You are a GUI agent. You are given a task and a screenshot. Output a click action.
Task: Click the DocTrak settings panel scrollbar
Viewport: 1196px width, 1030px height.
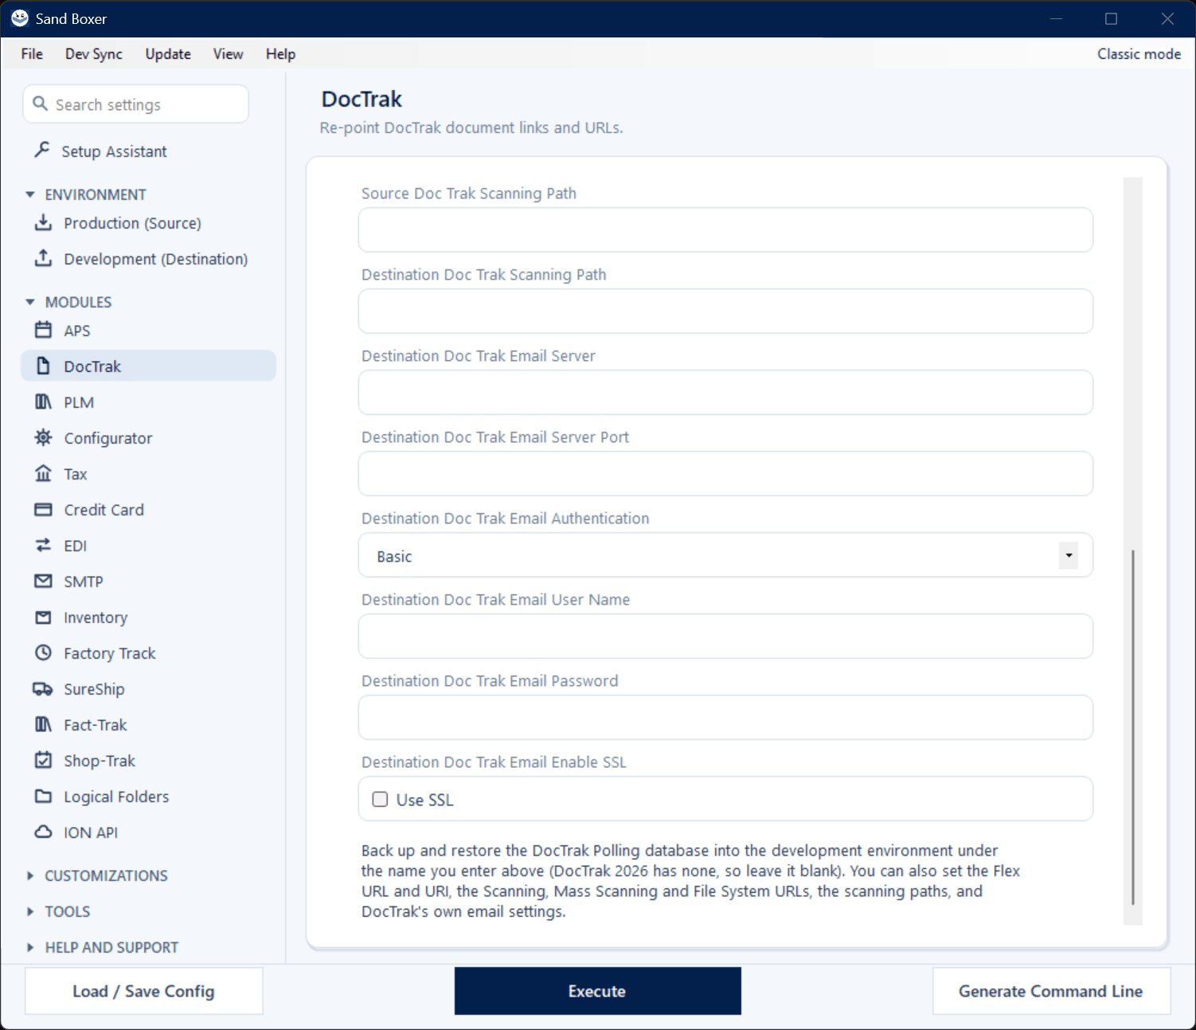(x=1132, y=726)
